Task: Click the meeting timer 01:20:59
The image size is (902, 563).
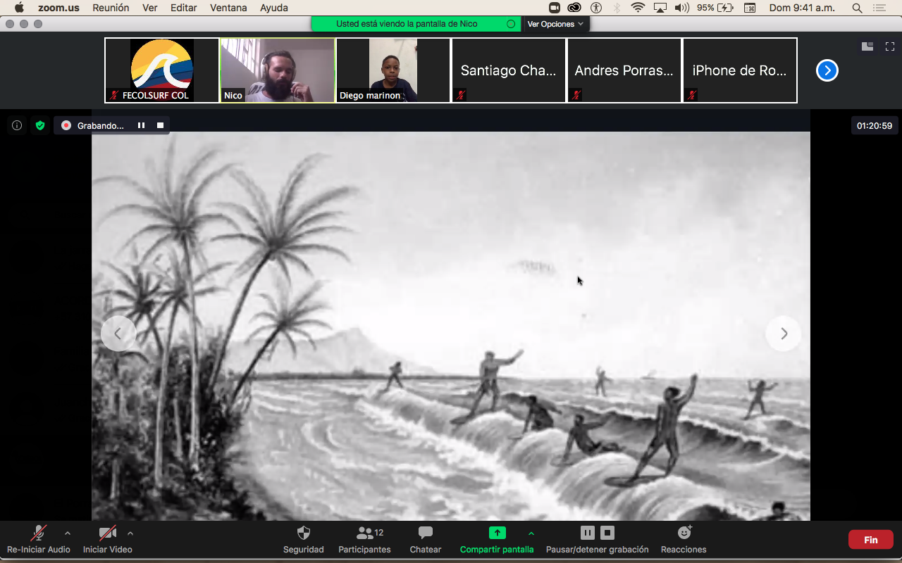Action: (x=875, y=126)
